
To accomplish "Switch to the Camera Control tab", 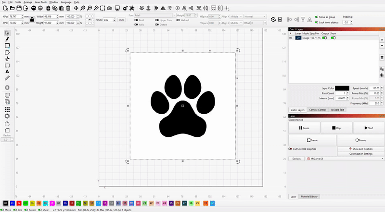I will pyautogui.click(x=317, y=110).
